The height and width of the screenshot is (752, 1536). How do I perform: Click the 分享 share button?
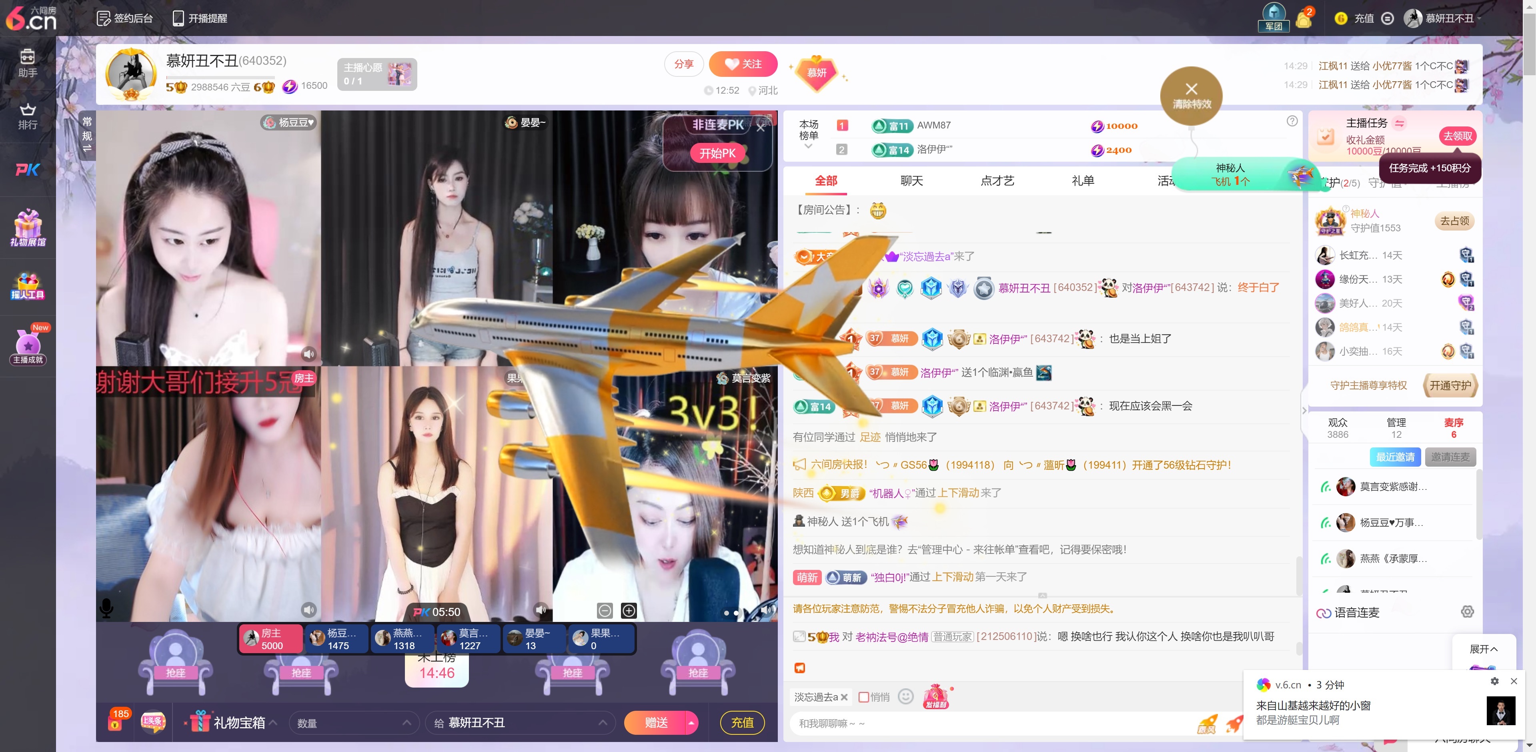[x=684, y=64]
